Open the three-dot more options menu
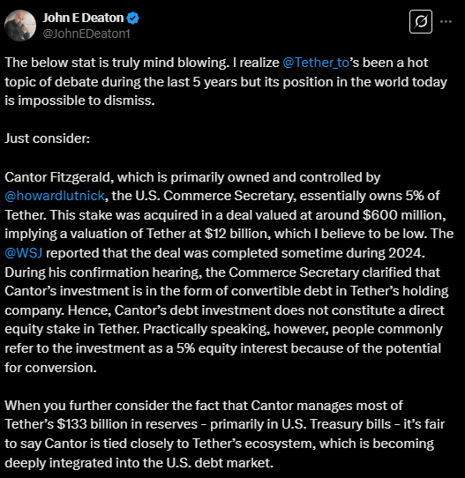465x478 pixels. [446, 22]
